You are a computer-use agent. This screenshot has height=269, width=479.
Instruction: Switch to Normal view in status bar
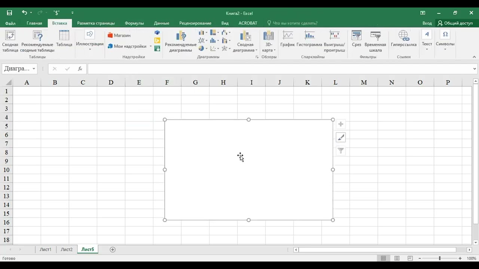384,258
